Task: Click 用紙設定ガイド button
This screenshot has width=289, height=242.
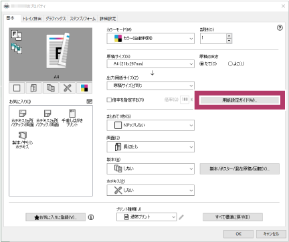Action: [x=239, y=100]
